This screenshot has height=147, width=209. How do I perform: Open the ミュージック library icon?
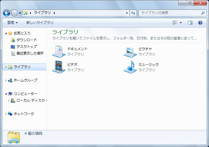(130, 67)
